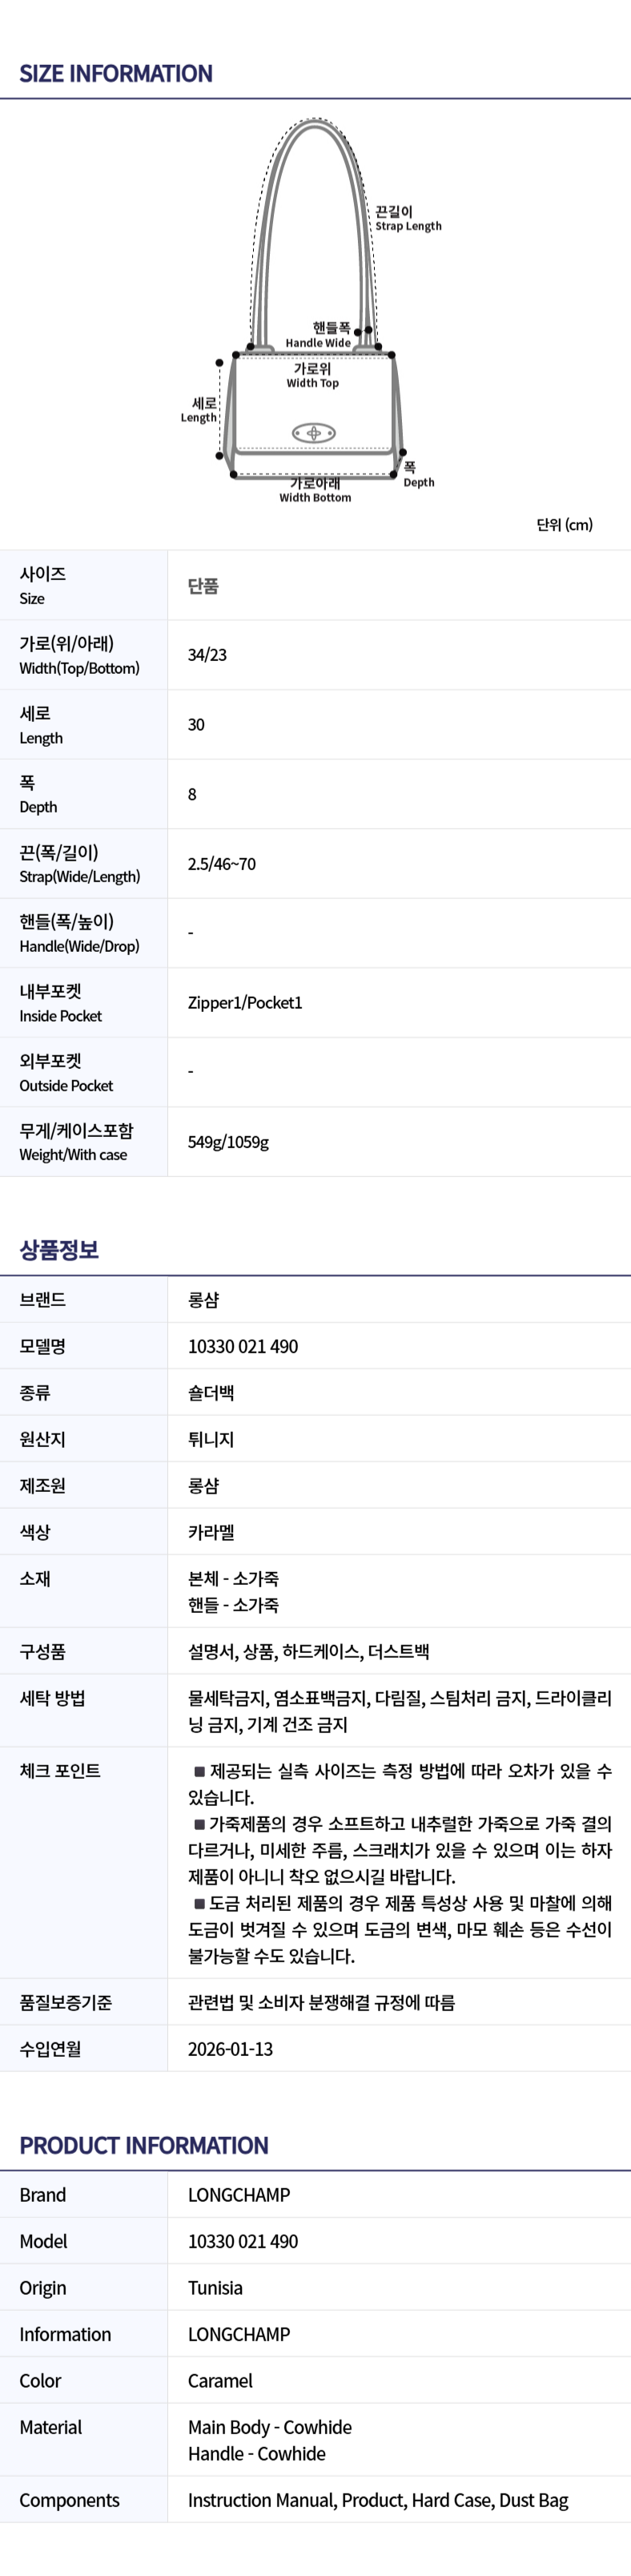Click the SIZE INFORMATION heading
This screenshot has height=2576, width=631.
pyautogui.click(x=116, y=73)
